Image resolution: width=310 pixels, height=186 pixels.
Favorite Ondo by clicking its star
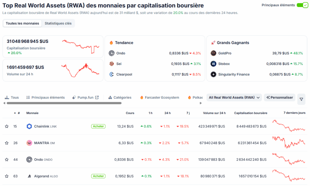point(7,159)
